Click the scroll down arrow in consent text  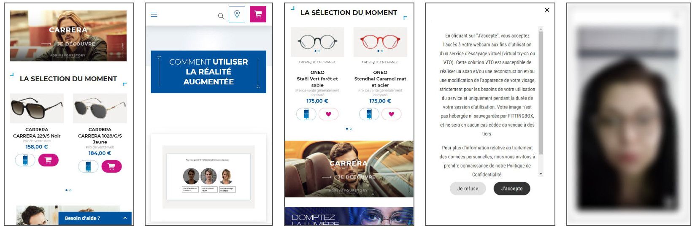click(541, 174)
